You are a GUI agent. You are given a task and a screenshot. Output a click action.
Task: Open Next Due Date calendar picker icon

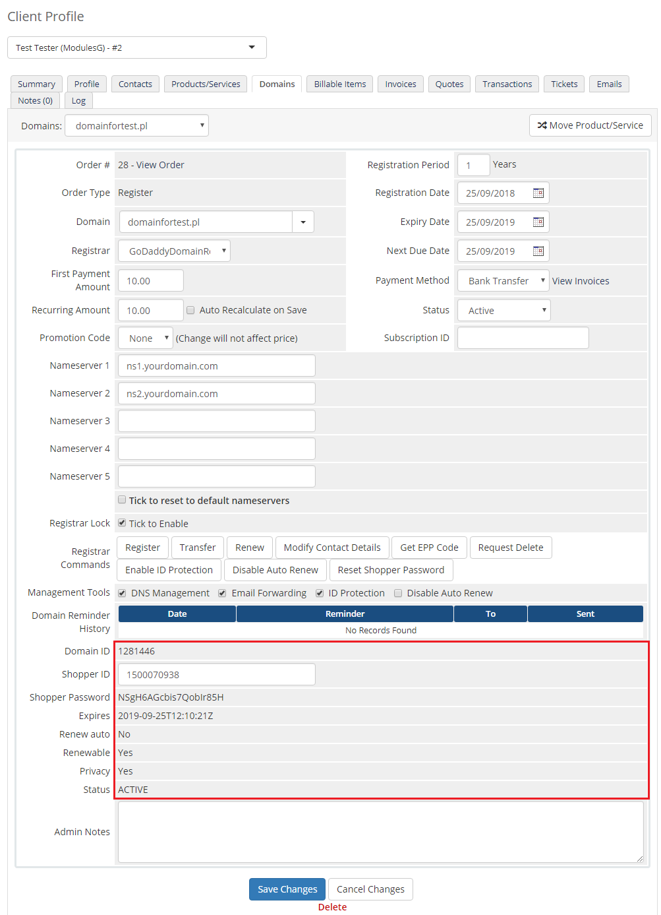[x=538, y=251]
